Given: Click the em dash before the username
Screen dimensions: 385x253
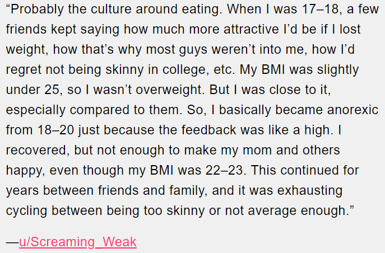Looking at the screenshot, I should tap(12, 242).
